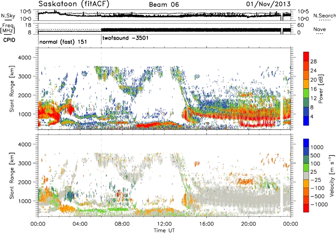Screen dimensions: 336x233
Task: Click the Velocity colorbar
Action: 306,175
